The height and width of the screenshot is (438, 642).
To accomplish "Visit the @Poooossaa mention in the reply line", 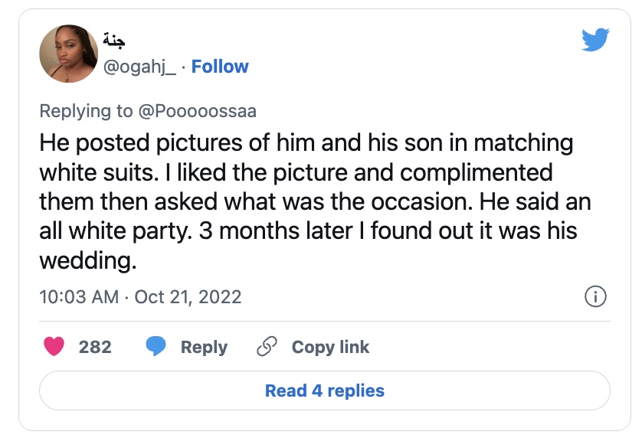I will pos(197,111).
